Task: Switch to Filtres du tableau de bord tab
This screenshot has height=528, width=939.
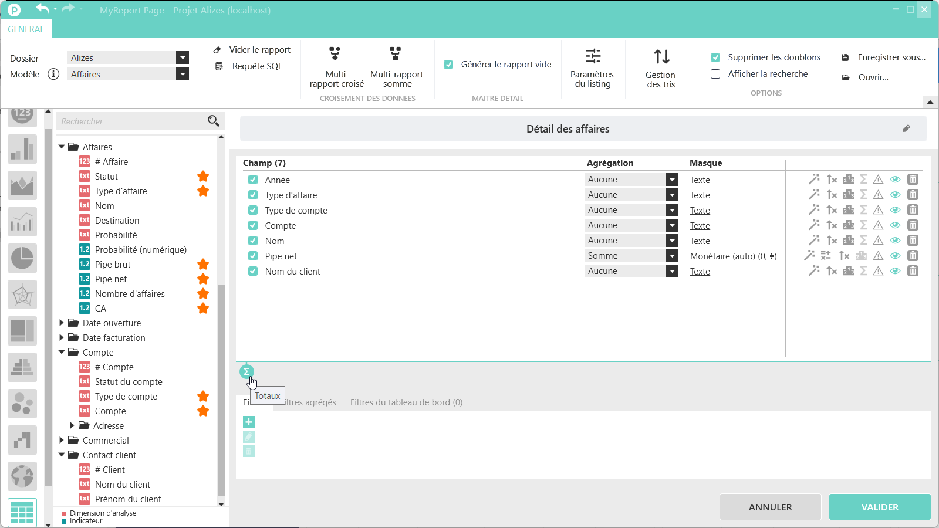Action: pos(406,402)
